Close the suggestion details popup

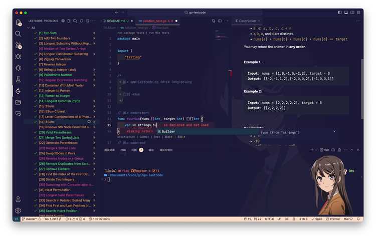(x=334, y=132)
